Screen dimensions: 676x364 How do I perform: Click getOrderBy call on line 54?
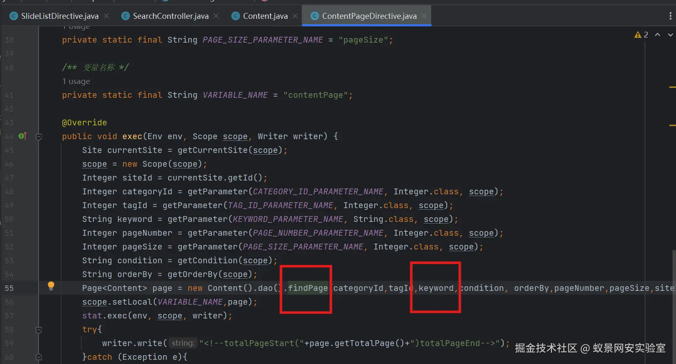coord(193,274)
